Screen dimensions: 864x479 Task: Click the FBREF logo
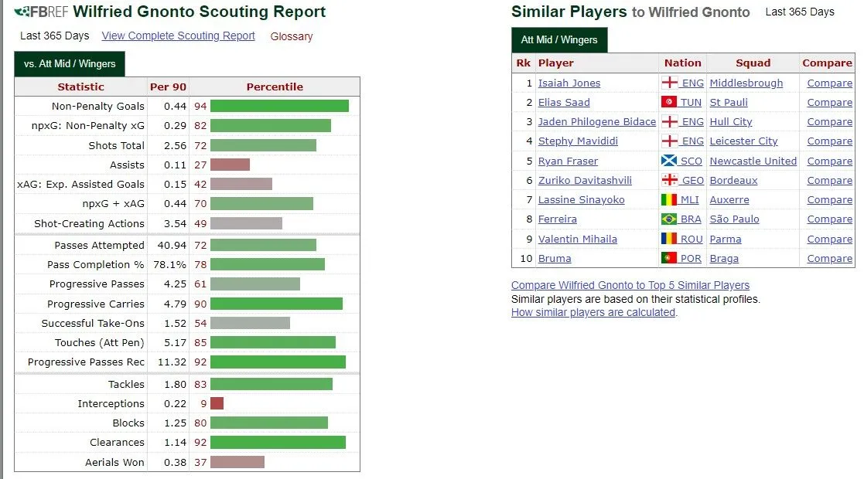(42, 12)
